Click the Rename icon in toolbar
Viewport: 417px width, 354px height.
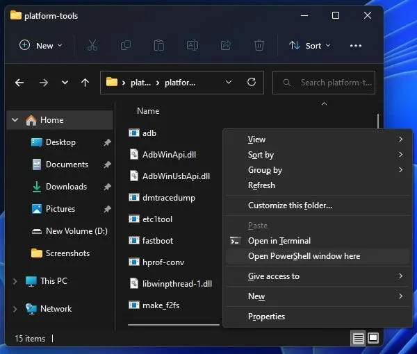pos(193,45)
